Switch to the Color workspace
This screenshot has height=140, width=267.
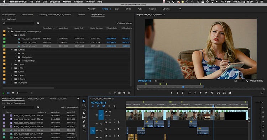tap(117, 9)
